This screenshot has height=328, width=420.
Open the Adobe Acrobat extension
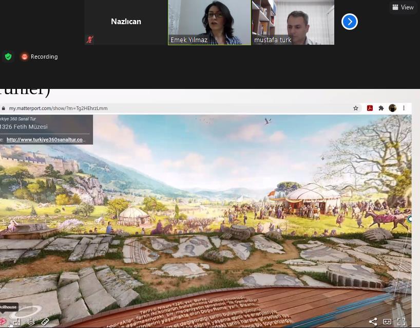(370, 108)
